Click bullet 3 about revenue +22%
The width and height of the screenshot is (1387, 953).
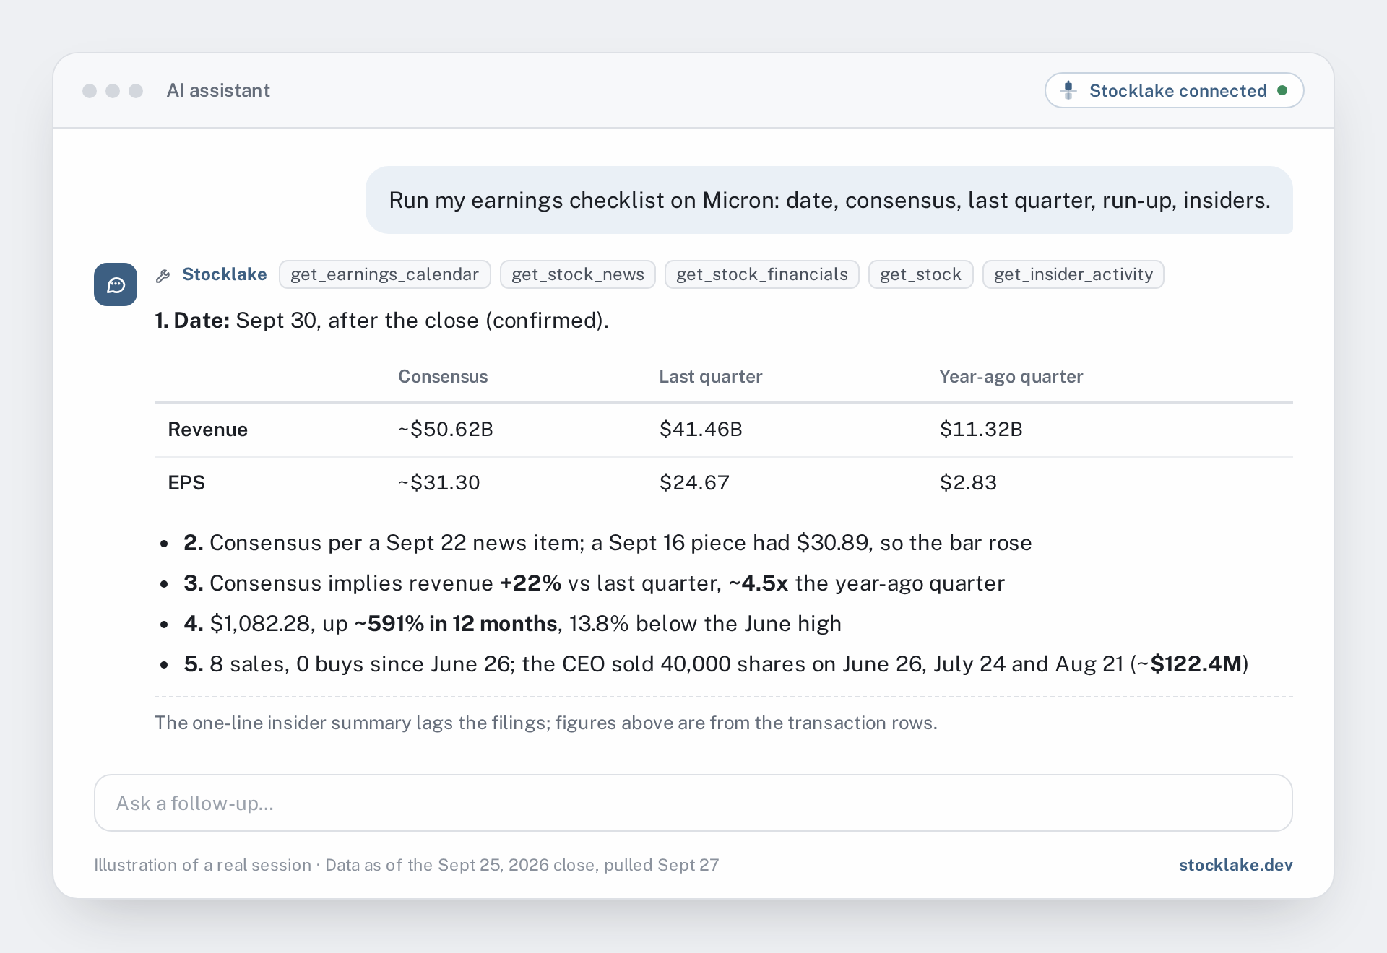(594, 583)
